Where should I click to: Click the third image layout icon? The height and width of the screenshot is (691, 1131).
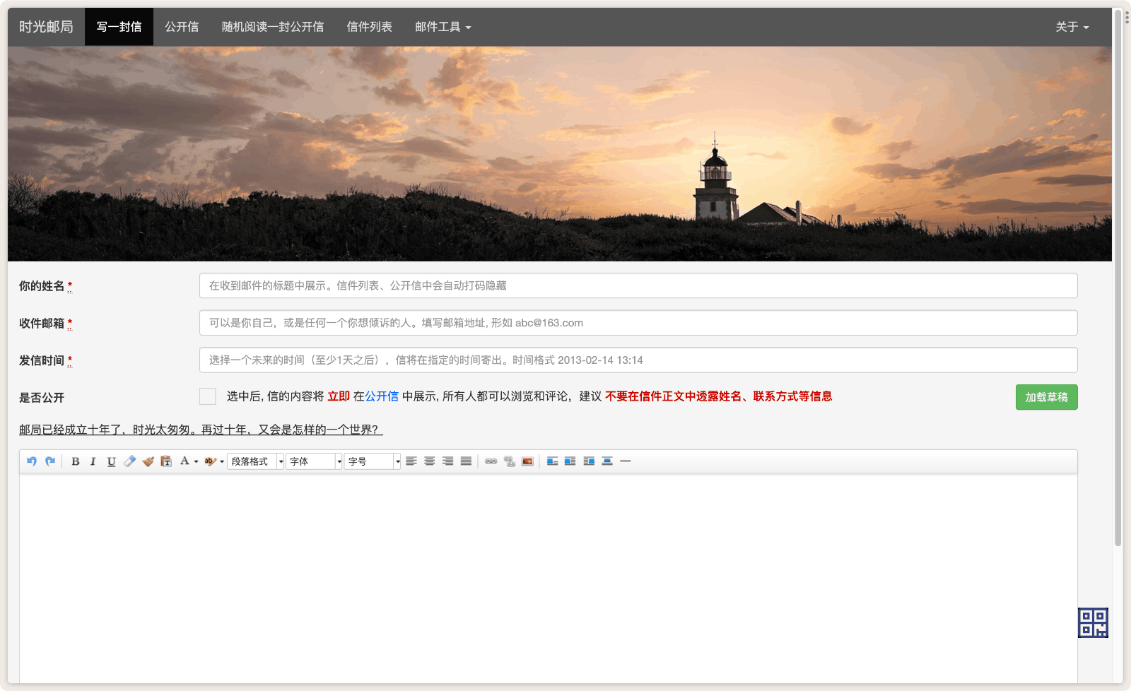[589, 461]
